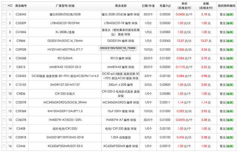Enable the checkbox for row C59928
The height and width of the screenshot is (153, 238).
point(4,50)
